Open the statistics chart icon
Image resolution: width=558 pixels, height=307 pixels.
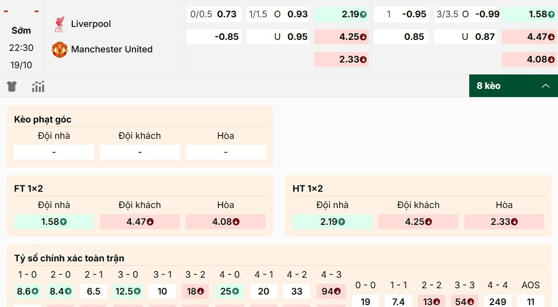37,86
